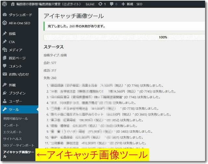Click the 100% progress bar
The width and height of the screenshot is (208, 164).
(x=124, y=37)
